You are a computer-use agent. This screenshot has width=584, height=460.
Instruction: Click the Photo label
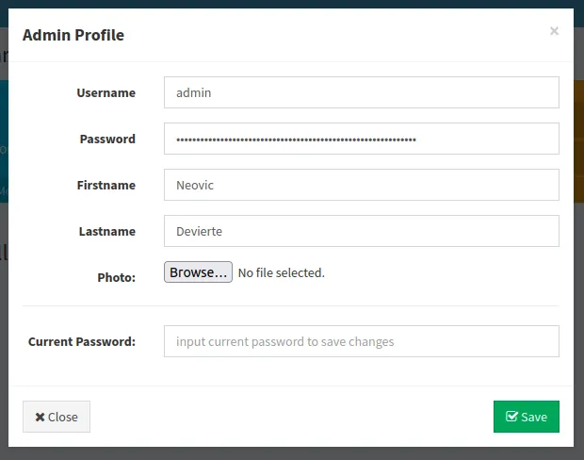click(116, 277)
